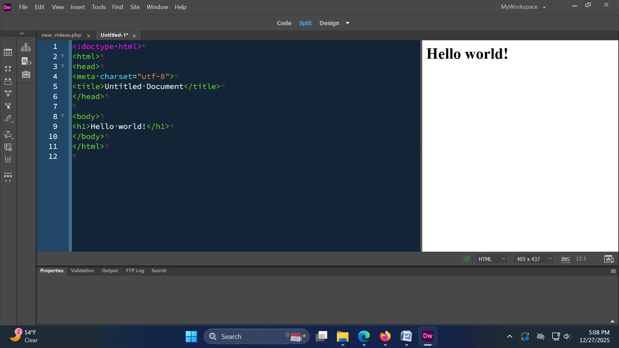Image resolution: width=619 pixels, height=348 pixels.
Task: Switch to the new_videos.php tab
Action: [61, 35]
